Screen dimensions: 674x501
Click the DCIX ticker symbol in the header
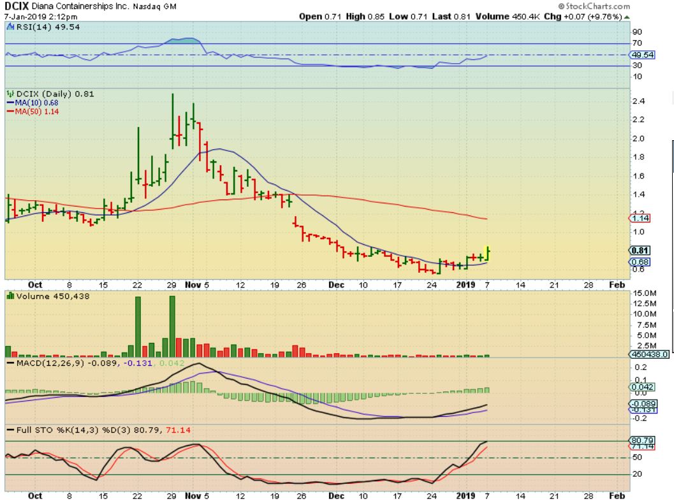point(17,6)
